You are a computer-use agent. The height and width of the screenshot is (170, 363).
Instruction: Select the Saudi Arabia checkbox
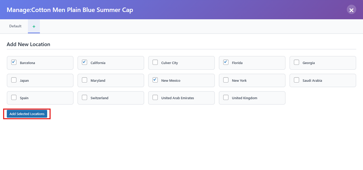(297, 80)
